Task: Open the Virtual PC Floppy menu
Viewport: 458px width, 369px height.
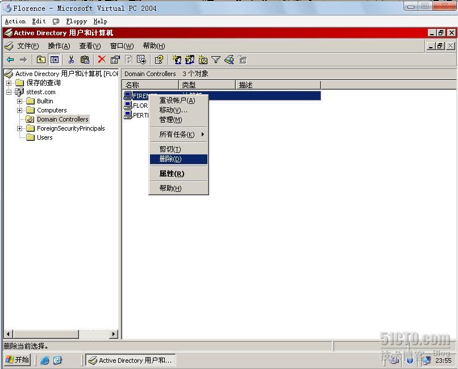Action: click(x=77, y=22)
